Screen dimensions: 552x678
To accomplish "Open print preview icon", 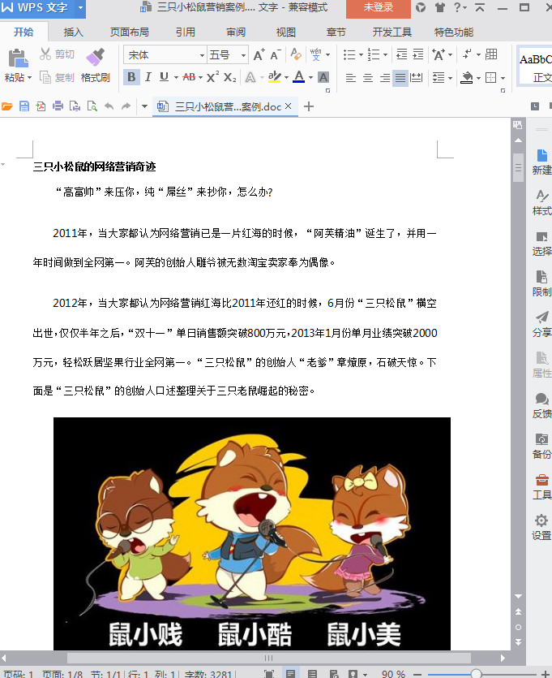I will pos(92,106).
